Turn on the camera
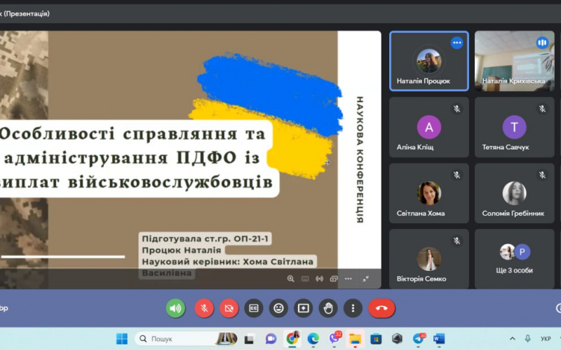This screenshot has width=561, height=350. [x=229, y=308]
